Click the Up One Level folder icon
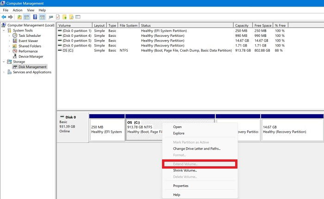 tap(19, 17)
